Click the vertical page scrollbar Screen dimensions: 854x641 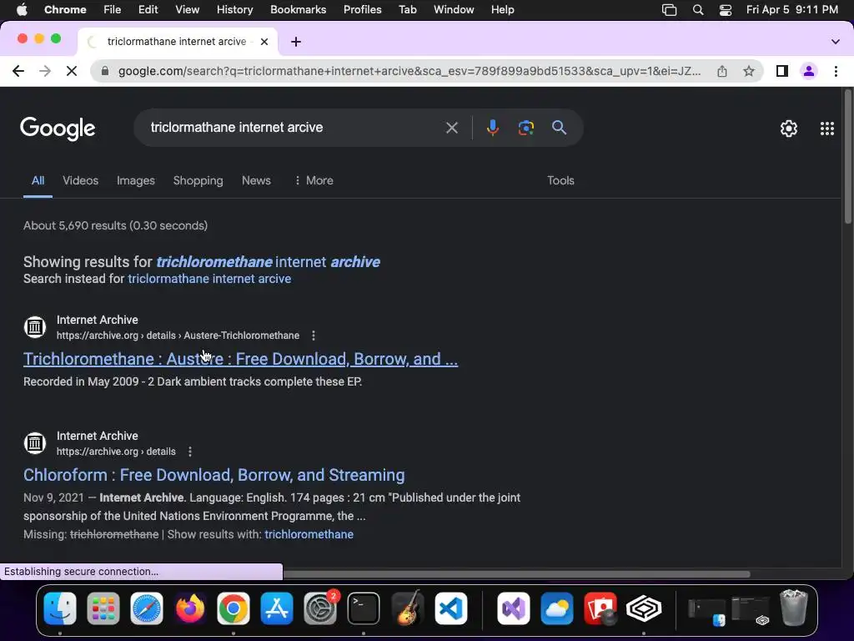tap(848, 158)
